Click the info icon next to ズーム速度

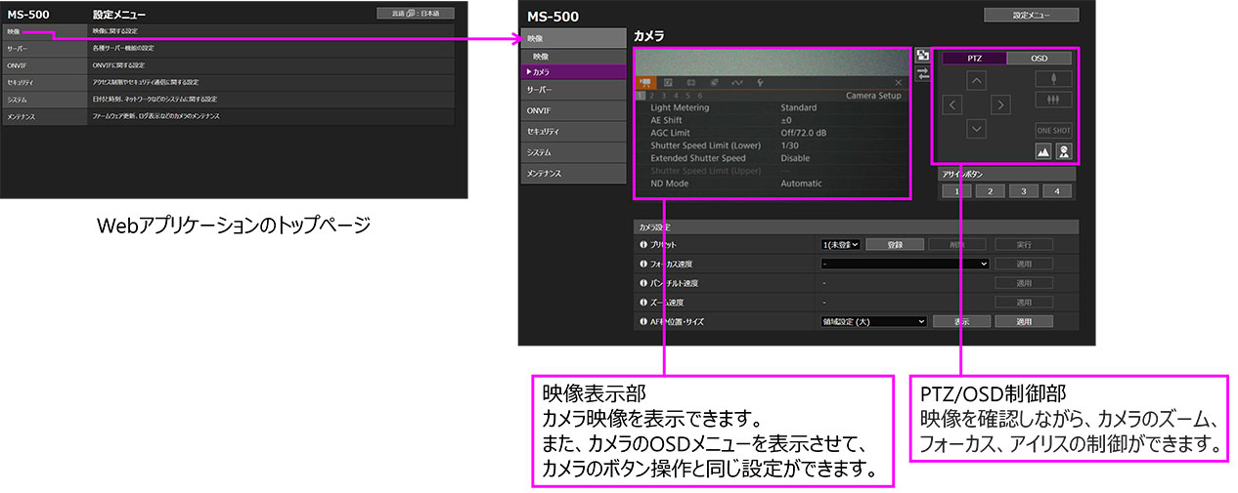click(x=643, y=302)
